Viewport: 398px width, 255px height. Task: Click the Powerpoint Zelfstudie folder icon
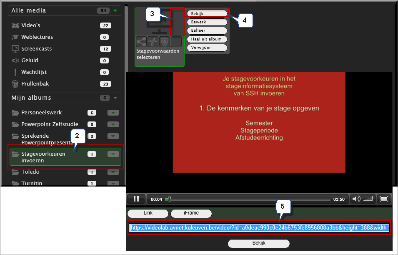click(15, 124)
